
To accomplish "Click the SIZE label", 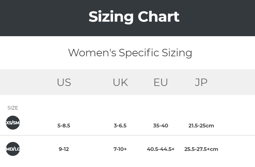I will point(13,108).
